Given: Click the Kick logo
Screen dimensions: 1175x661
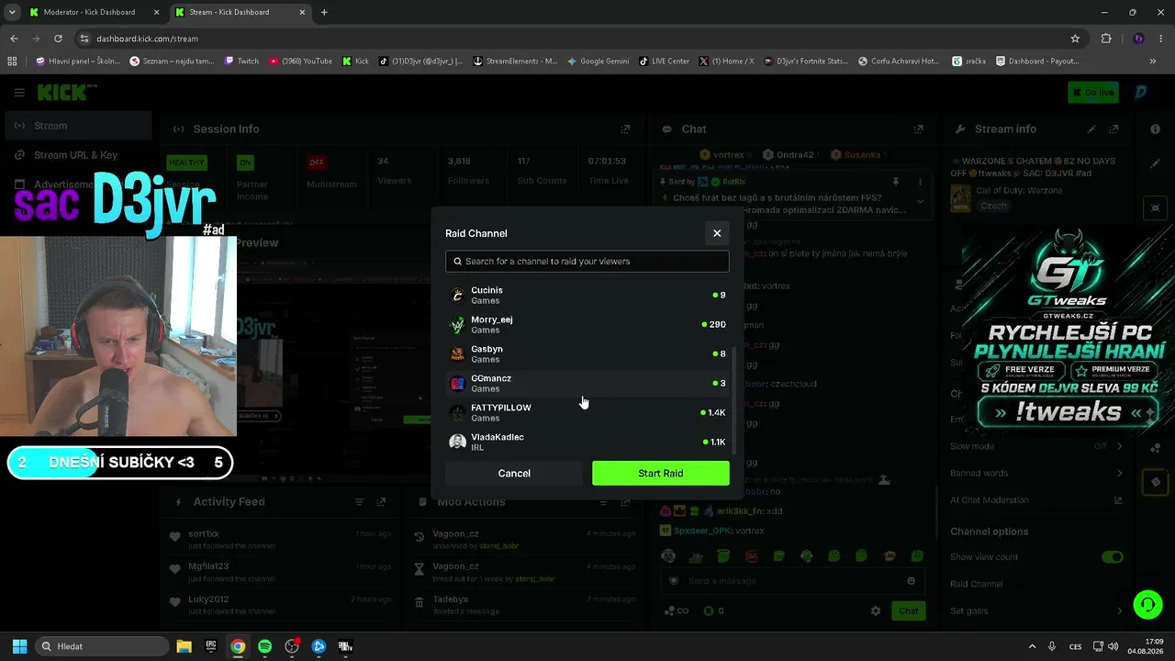Looking at the screenshot, I should (x=66, y=92).
